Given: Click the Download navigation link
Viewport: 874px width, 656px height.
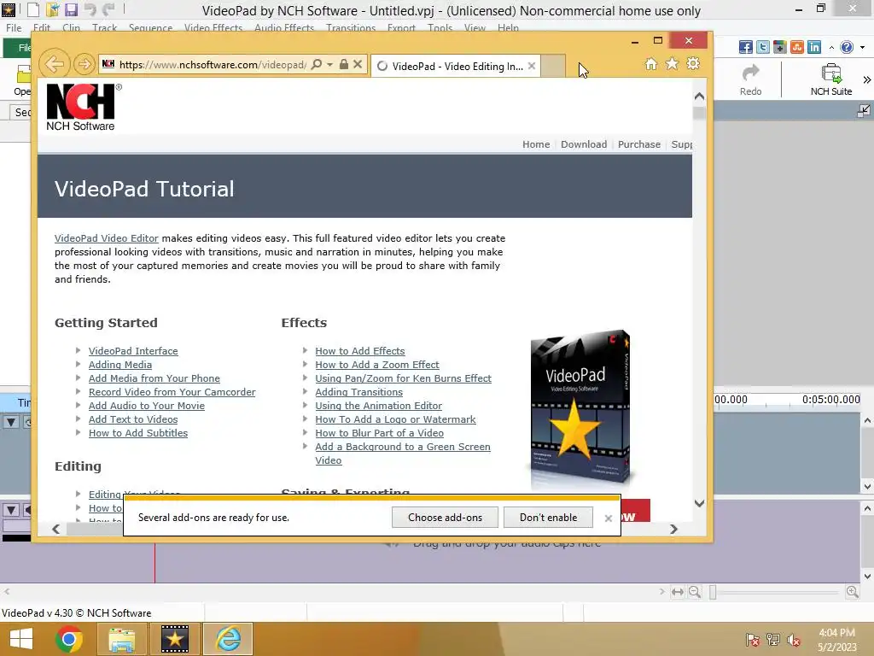Looking at the screenshot, I should point(584,144).
